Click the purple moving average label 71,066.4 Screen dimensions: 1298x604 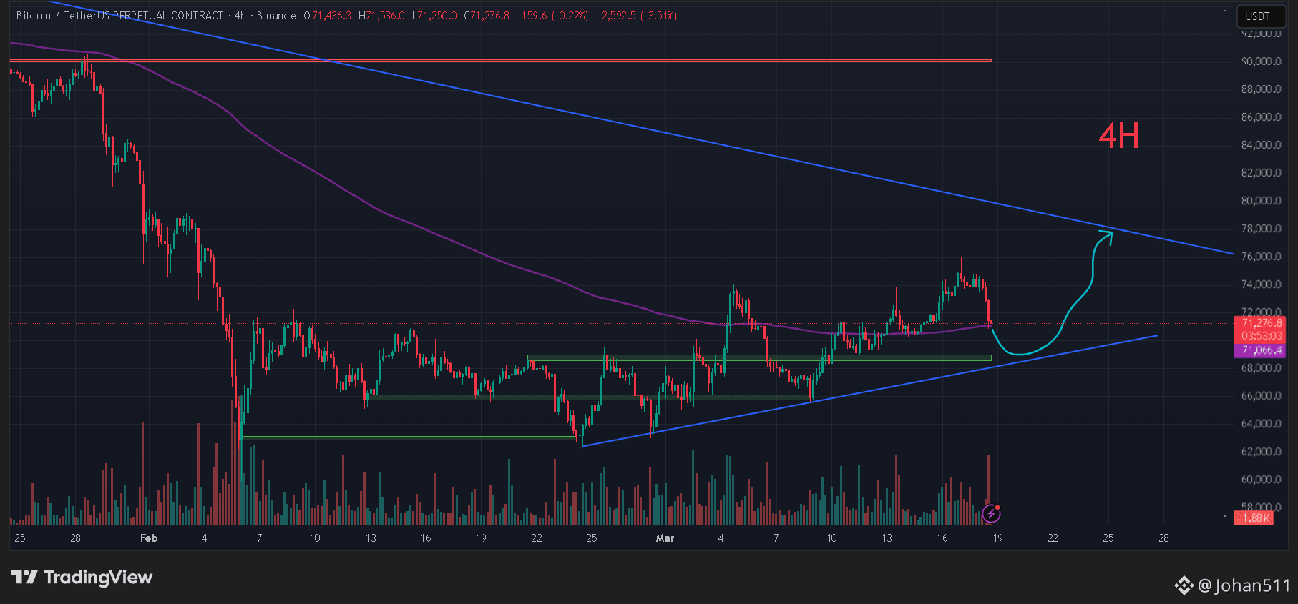tap(1262, 350)
